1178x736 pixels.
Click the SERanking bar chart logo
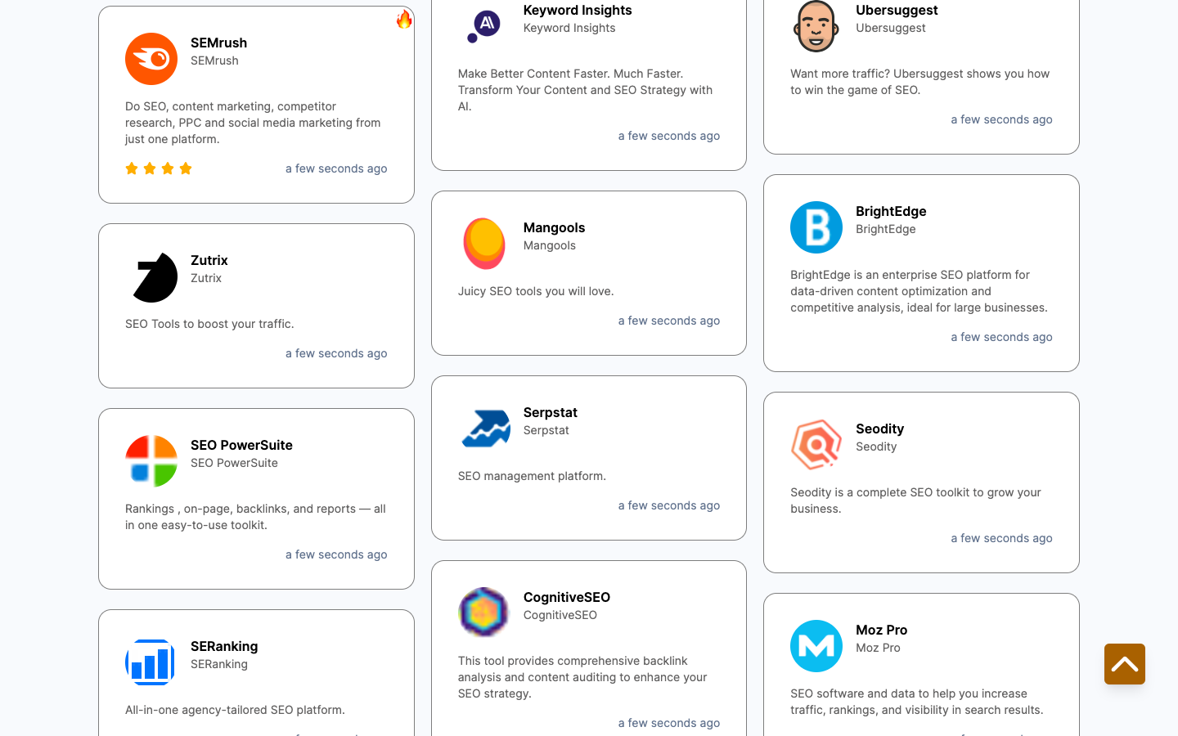click(151, 662)
